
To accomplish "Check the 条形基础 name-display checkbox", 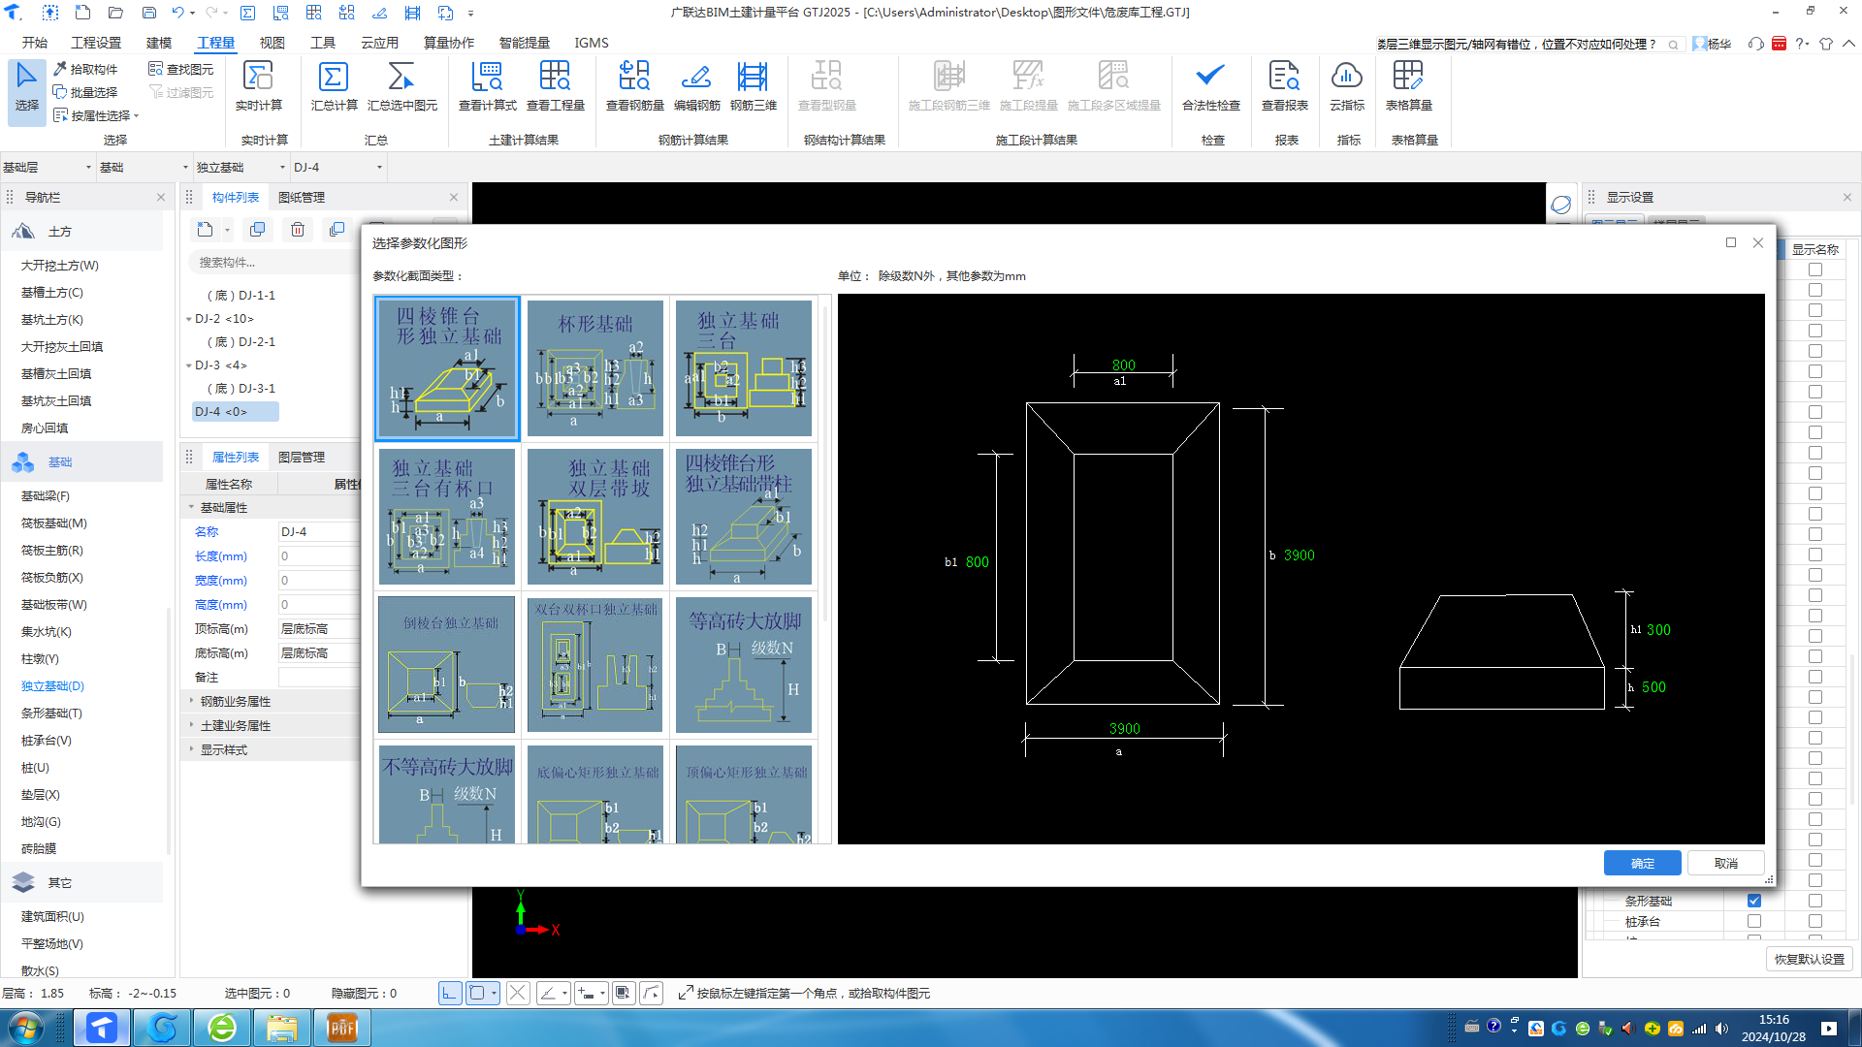I will (1815, 901).
